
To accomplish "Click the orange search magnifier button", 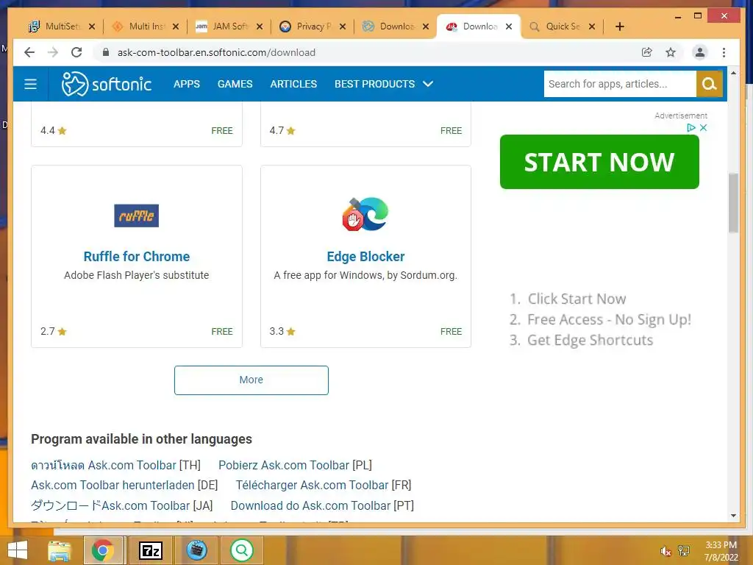I will coord(710,84).
